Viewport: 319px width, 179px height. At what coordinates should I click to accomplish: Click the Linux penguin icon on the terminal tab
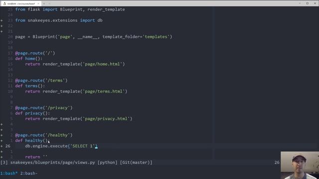(4, 3)
